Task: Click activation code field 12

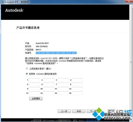Action: coord(77,89)
